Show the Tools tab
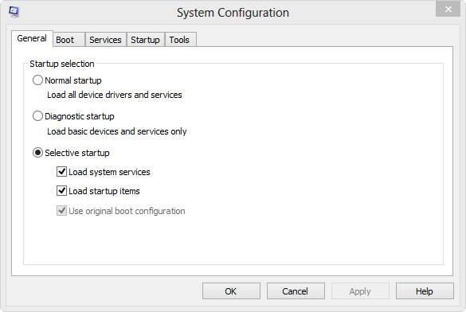Screen dimensions: 466x312 [180, 40]
